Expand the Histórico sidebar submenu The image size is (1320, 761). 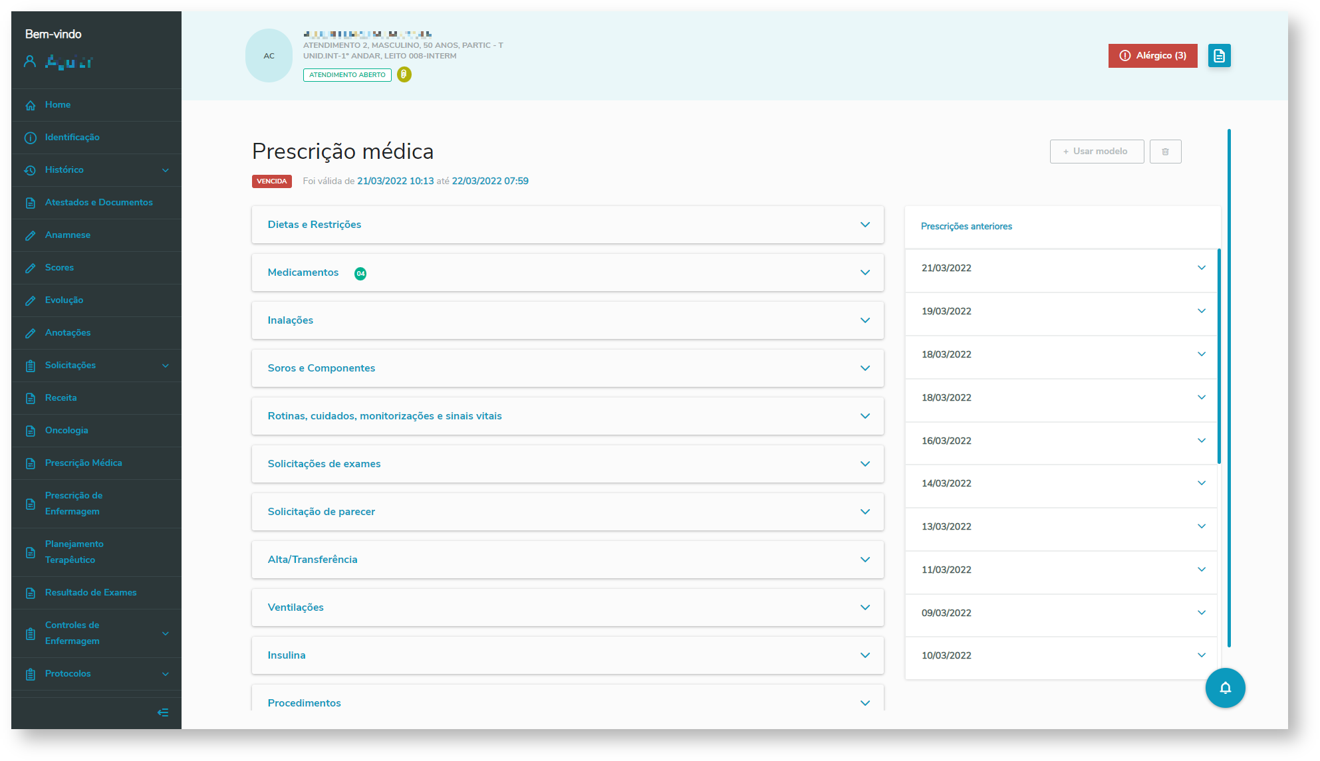(x=165, y=170)
